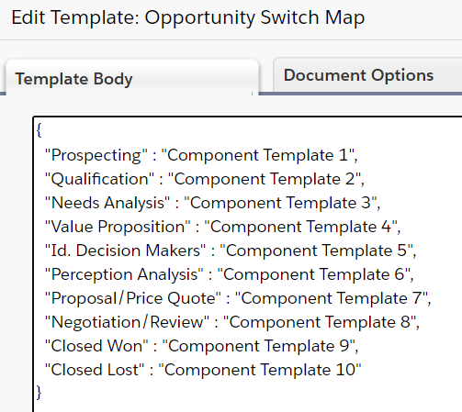
Task: Click the "Negotiation/Review" key text
Action: tap(127, 322)
